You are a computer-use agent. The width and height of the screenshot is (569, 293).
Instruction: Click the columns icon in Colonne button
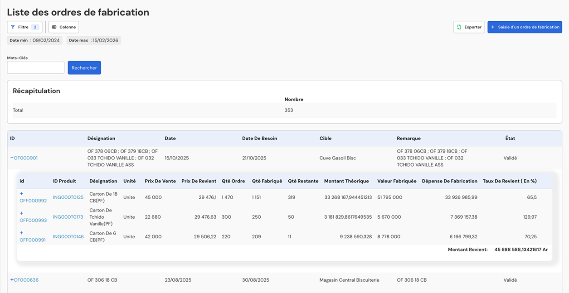(54, 27)
